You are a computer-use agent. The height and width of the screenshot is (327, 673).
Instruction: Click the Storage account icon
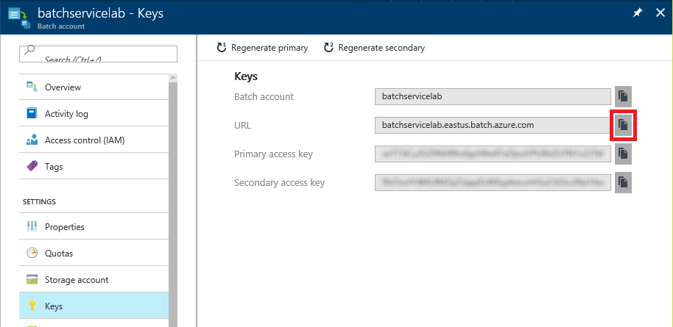click(32, 280)
